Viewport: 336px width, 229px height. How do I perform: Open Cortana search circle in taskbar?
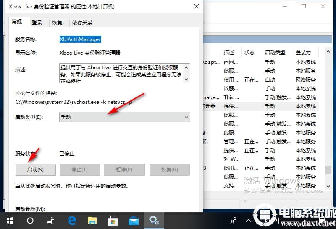coord(30,221)
